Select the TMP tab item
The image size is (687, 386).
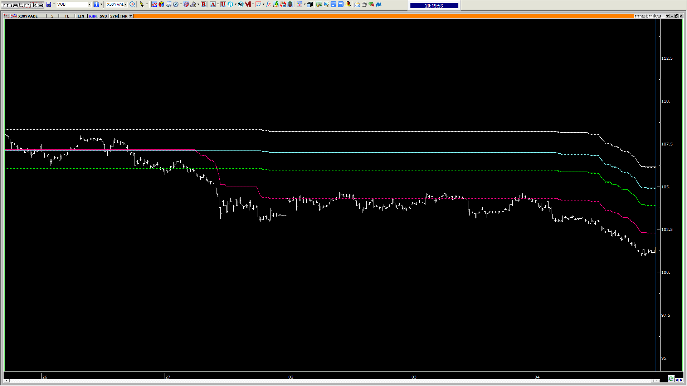click(x=124, y=16)
